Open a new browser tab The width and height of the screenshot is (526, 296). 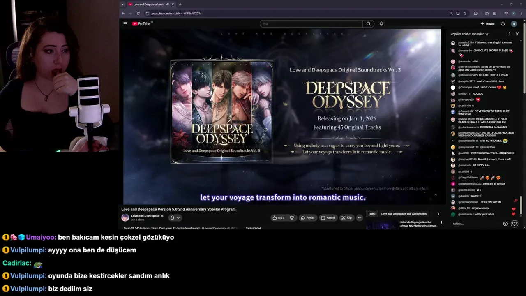tap(180, 4)
